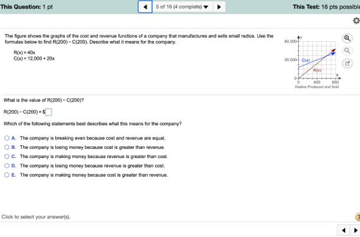Open the settings gear icon
This screenshot has width=360, height=237.
pyautogui.click(x=356, y=21)
